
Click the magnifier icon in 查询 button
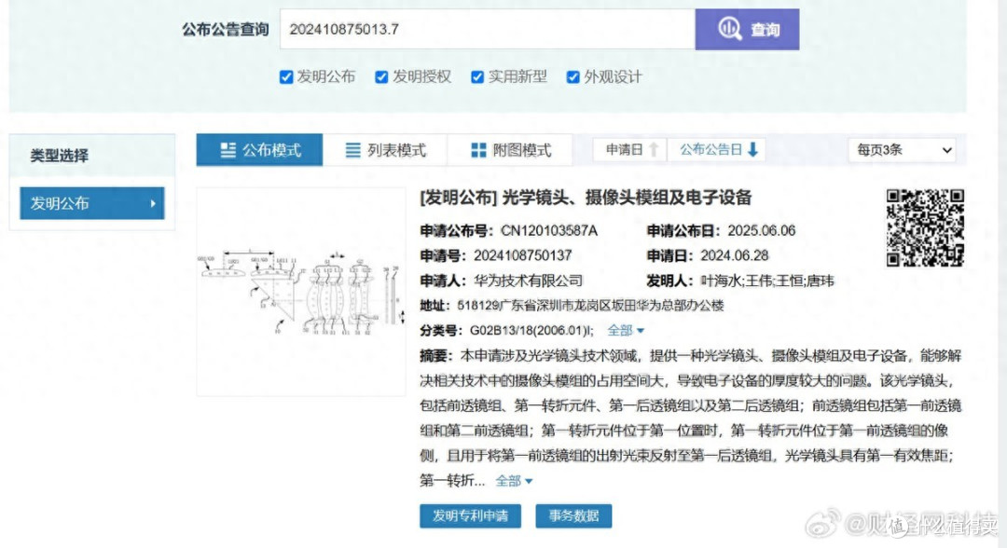click(x=729, y=28)
